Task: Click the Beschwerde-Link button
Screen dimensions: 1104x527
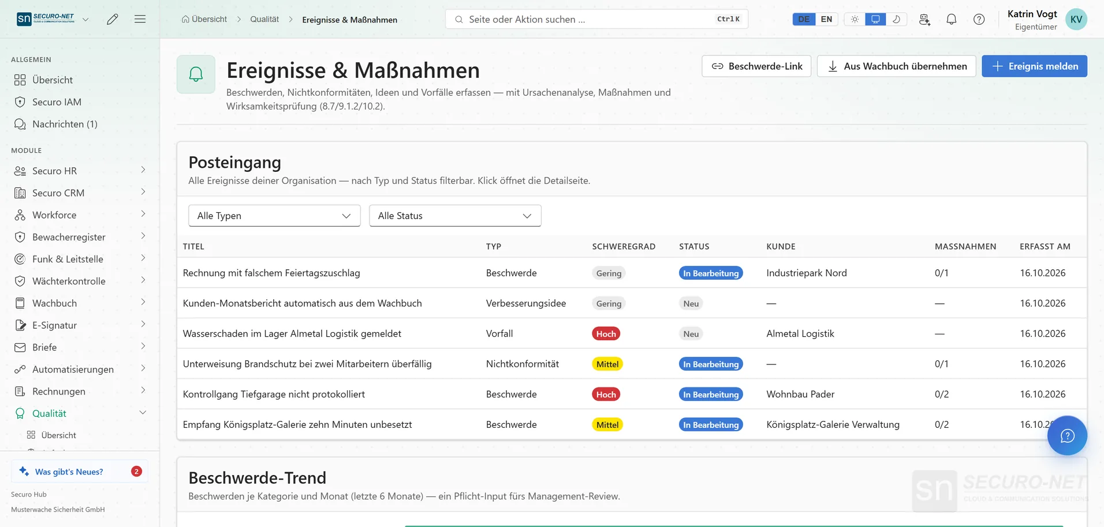Action: click(x=756, y=66)
